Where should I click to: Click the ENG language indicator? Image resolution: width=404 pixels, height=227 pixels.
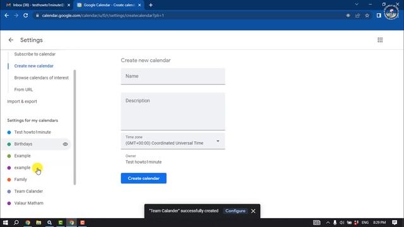click(x=365, y=223)
